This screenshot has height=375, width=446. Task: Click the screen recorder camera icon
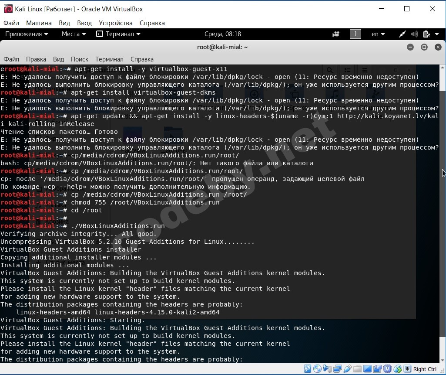[336, 34]
